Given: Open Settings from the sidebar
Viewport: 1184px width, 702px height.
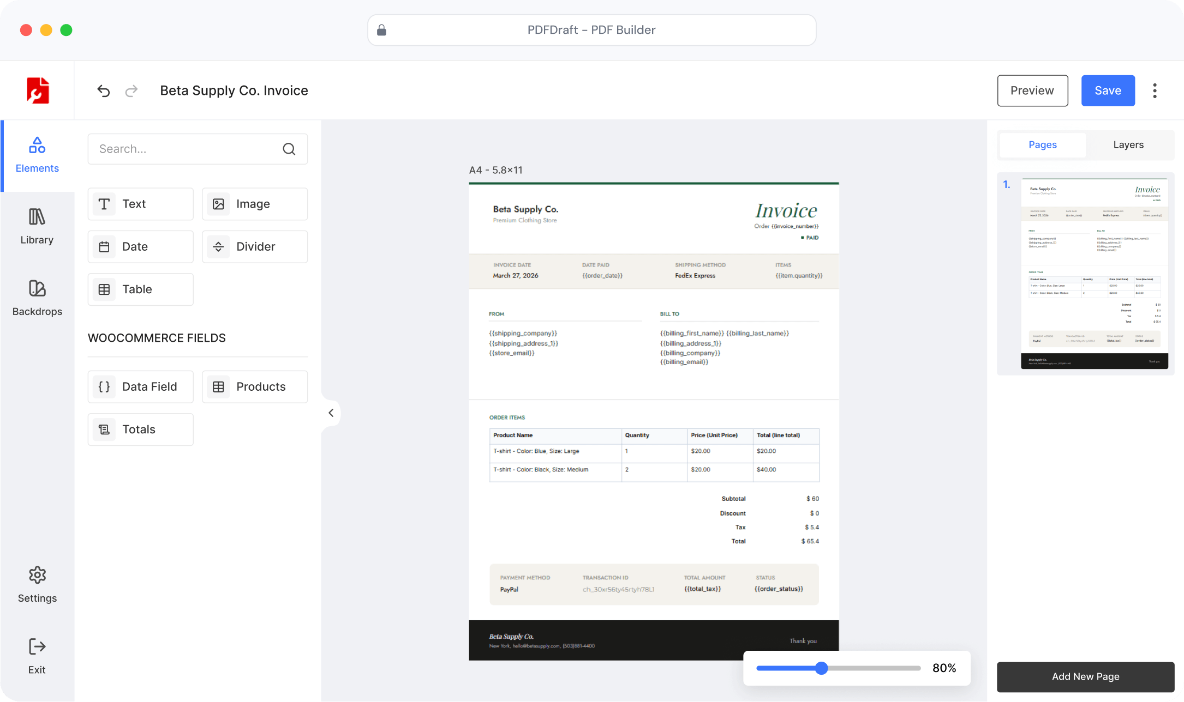Looking at the screenshot, I should [x=37, y=584].
